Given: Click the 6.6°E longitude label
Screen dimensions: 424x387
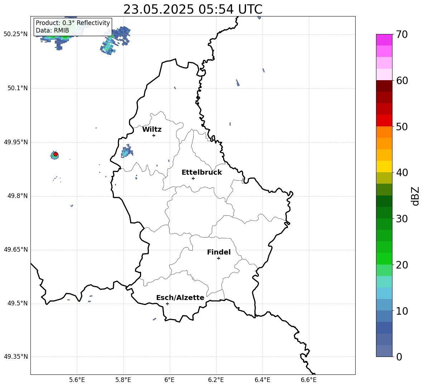Looking at the screenshot, I should tap(309, 380).
